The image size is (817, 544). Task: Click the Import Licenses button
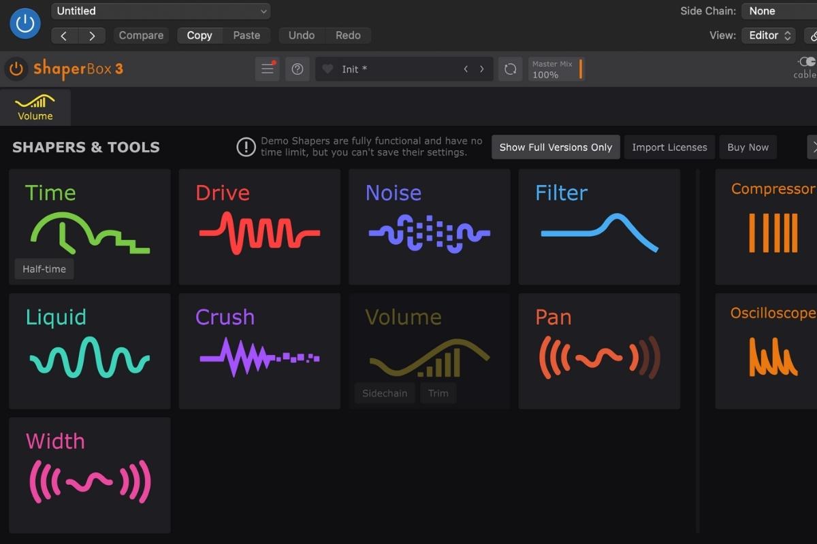pyautogui.click(x=669, y=147)
